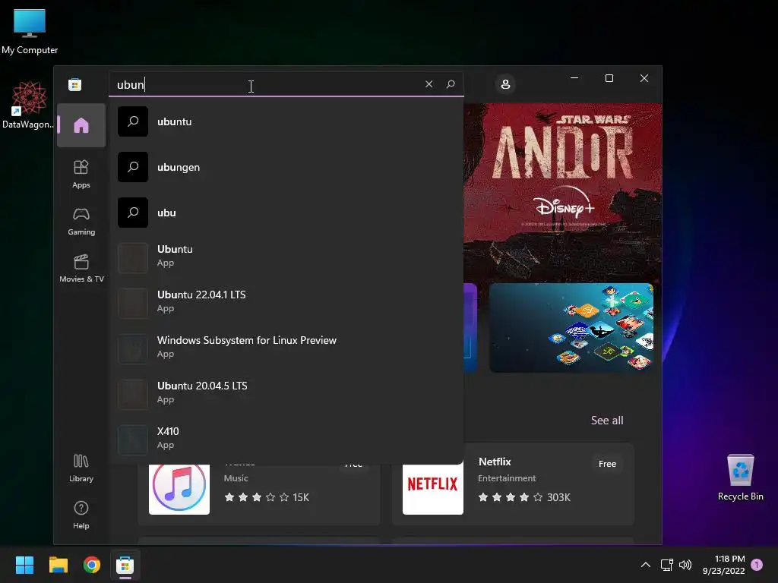Click the Netflix logo icon
Screen dimensions: 778x583
pos(432,487)
